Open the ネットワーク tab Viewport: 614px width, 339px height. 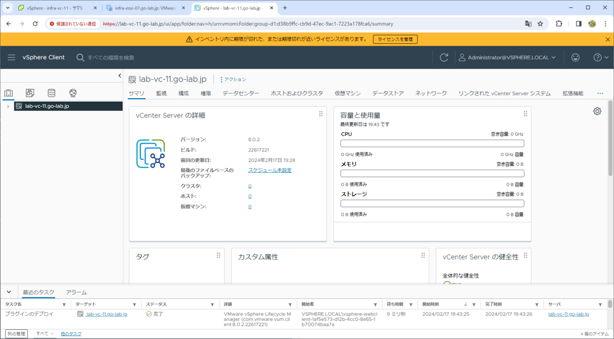click(x=431, y=93)
